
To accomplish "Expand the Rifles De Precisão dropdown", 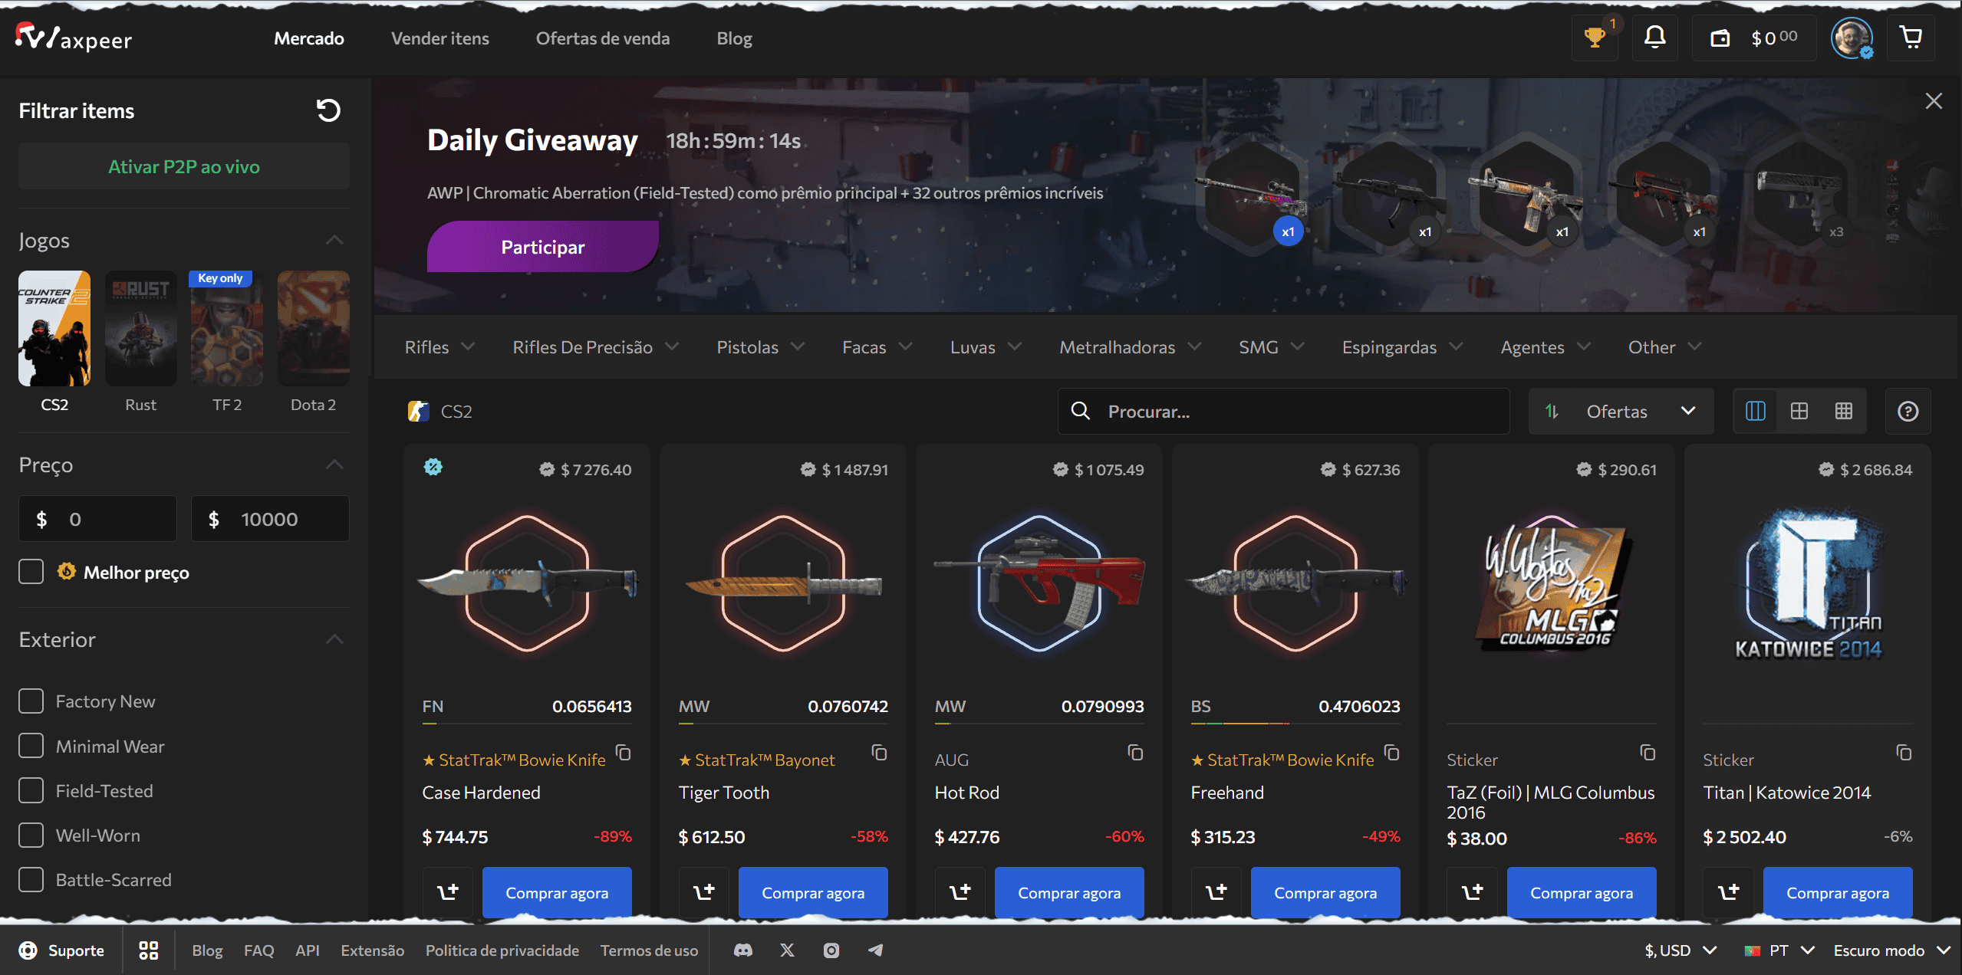I will (596, 347).
